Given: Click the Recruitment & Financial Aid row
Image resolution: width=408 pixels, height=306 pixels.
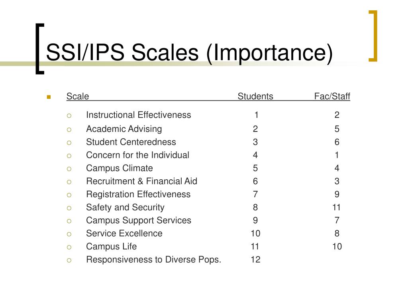Looking at the screenshot, I should tap(141, 181).
